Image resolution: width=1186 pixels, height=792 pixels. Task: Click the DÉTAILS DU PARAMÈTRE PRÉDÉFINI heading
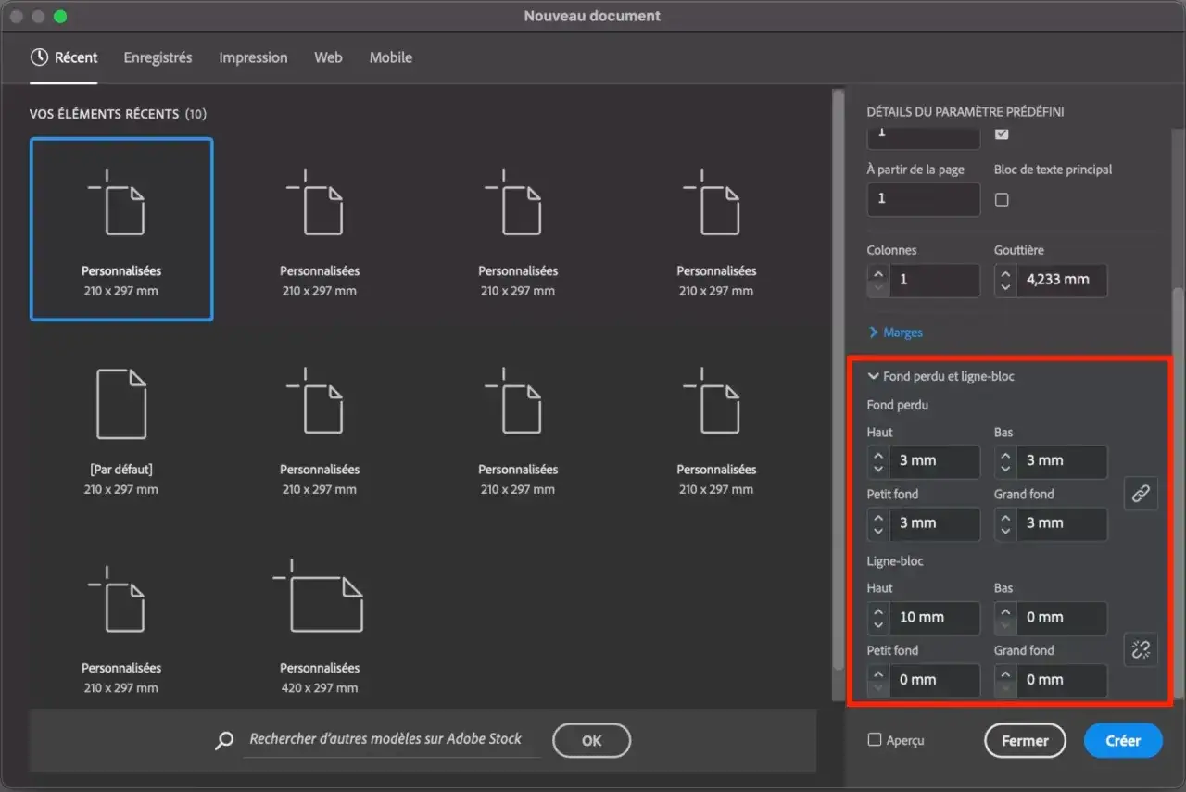(x=965, y=112)
